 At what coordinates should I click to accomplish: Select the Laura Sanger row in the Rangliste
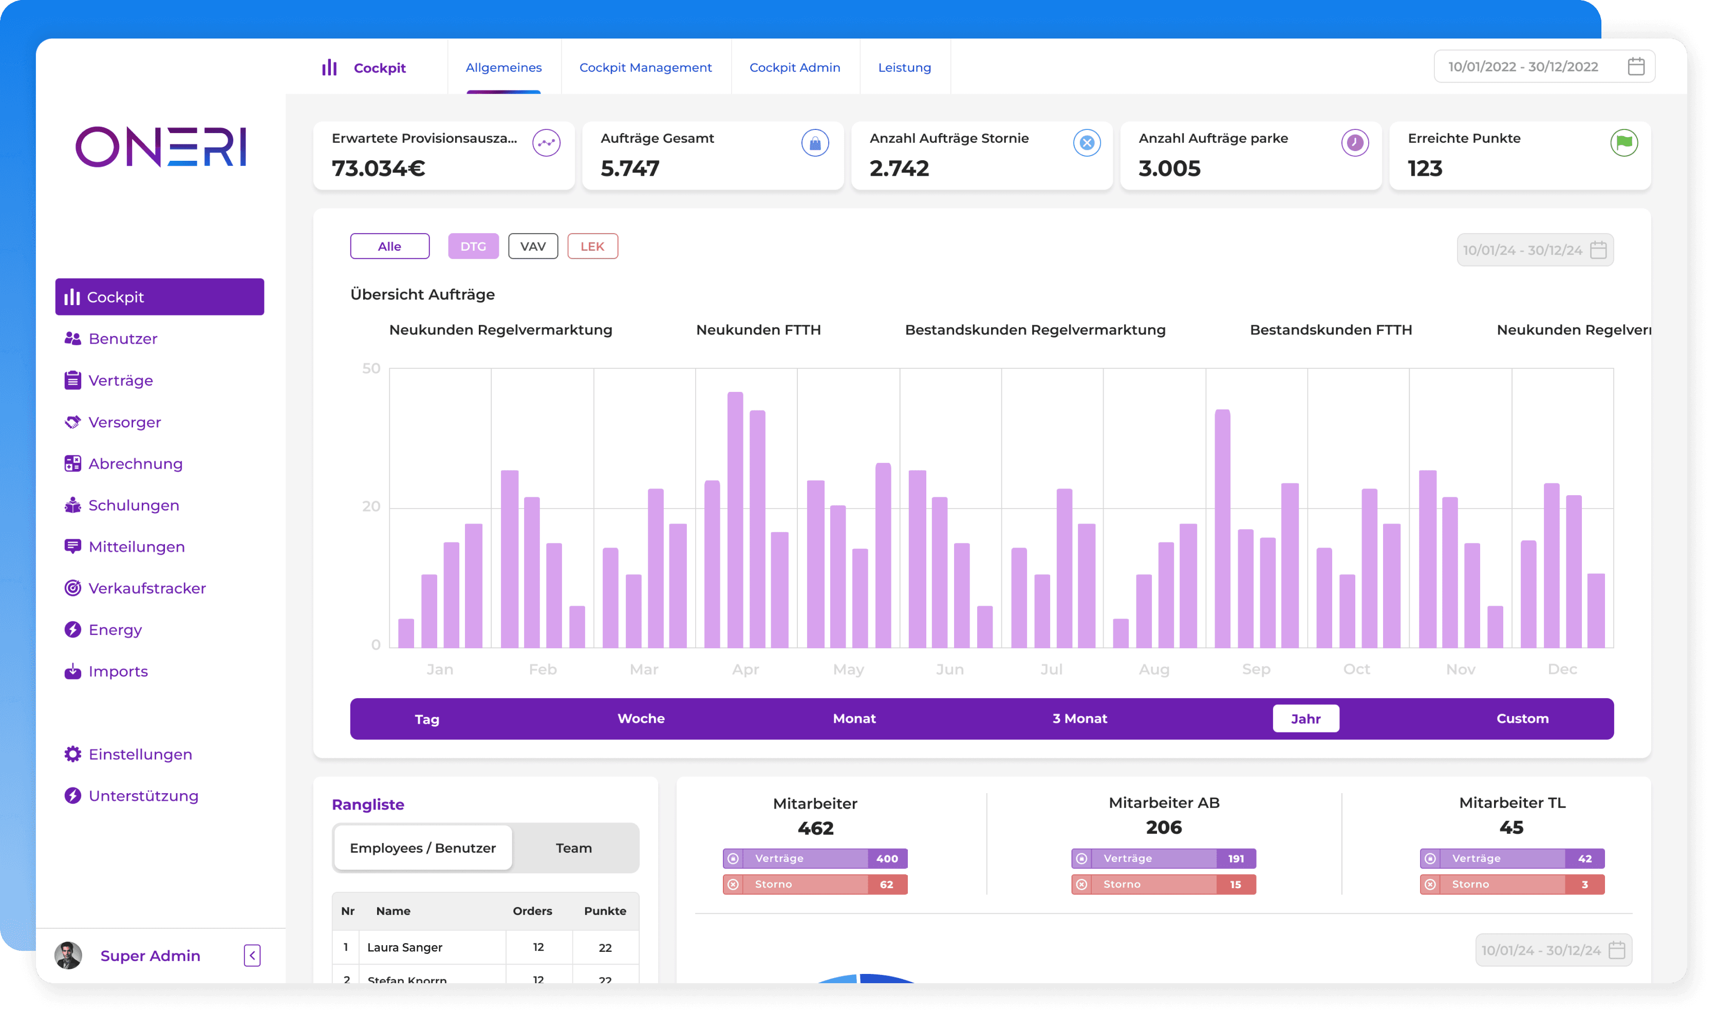pyautogui.click(x=485, y=948)
